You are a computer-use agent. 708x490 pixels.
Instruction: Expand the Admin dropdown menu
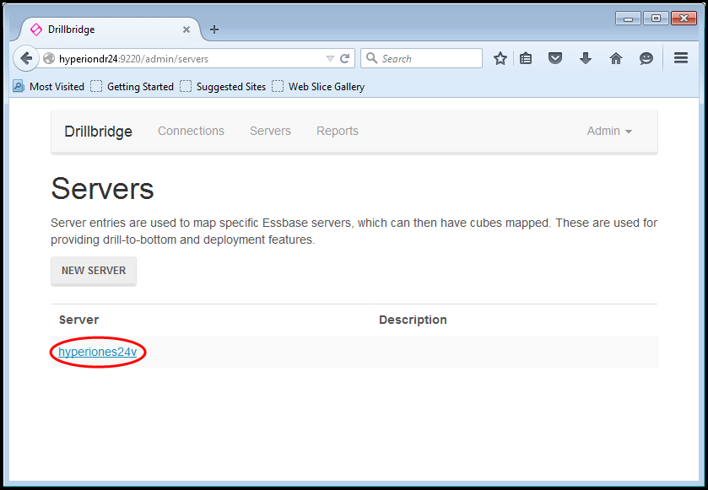(x=609, y=131)
